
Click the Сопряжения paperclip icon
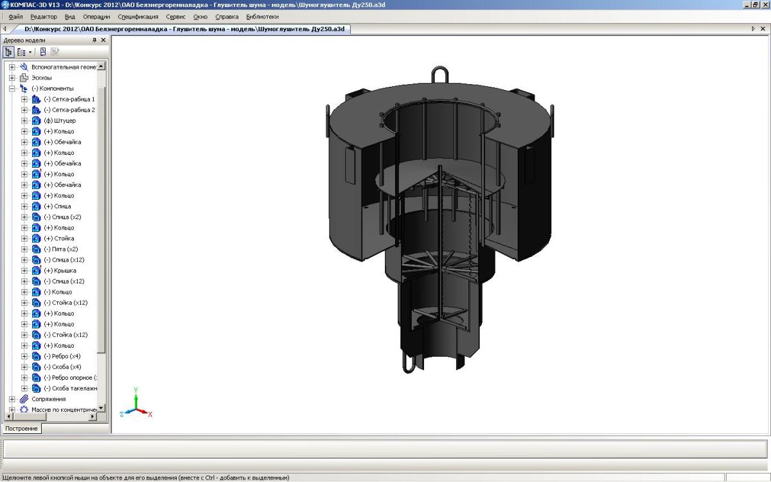coord(24,399)
